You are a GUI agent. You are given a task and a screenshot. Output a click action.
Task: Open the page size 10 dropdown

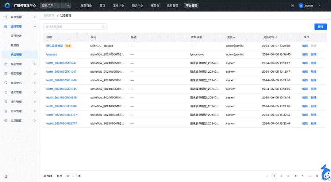click(70, 176)
